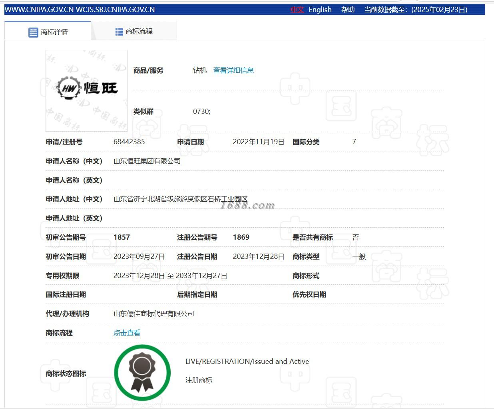Screen dimensions: 494x409
Task: Click the 商标详情 tab list icon
Action: click(x=33, y=32)
